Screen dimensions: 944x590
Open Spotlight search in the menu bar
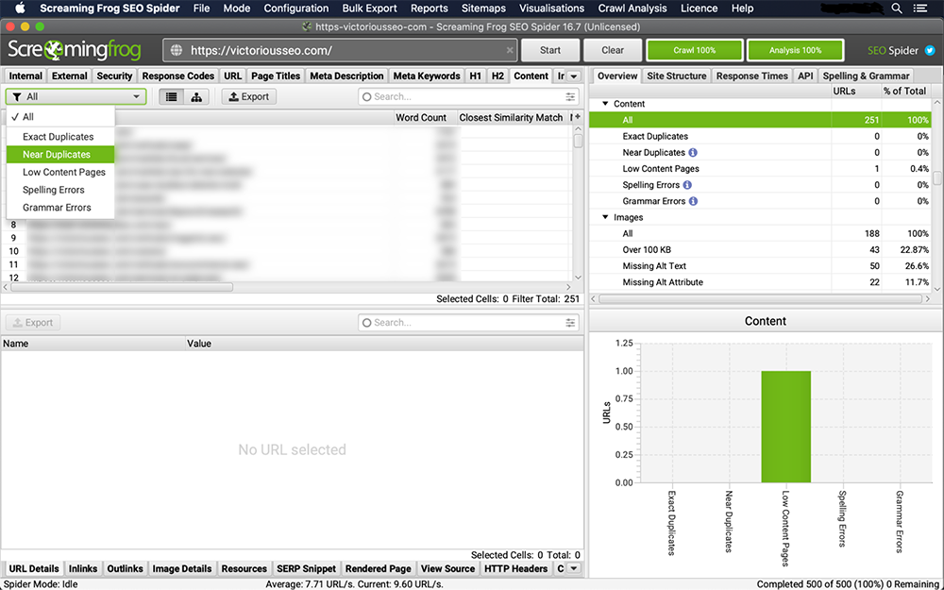tap(897, 8)
